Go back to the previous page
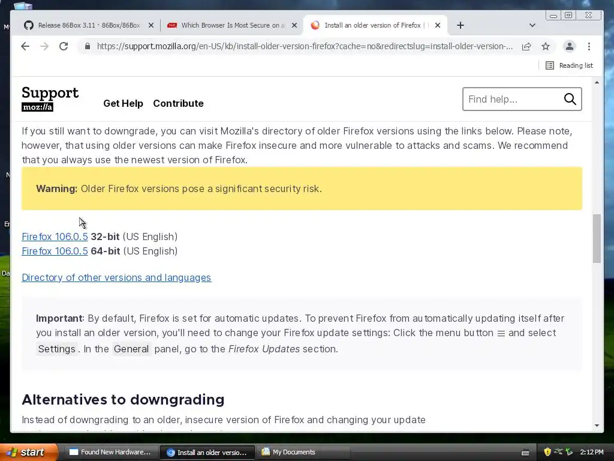This screenshot has height=461, width=614. 25,46
